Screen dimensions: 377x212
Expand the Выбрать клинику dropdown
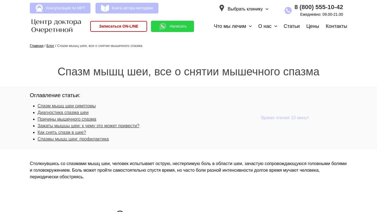pyautogui.click(x=248, y=9)
